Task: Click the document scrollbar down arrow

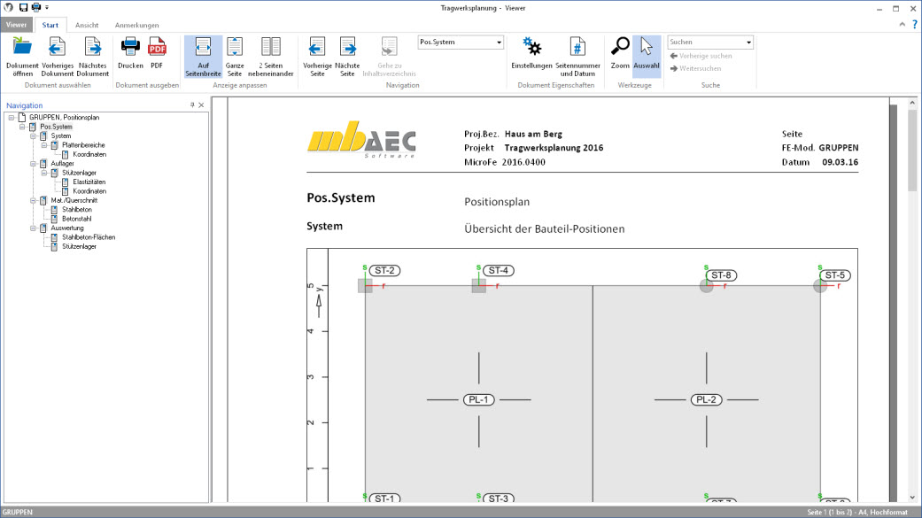Action: click(x=912, y=498)
